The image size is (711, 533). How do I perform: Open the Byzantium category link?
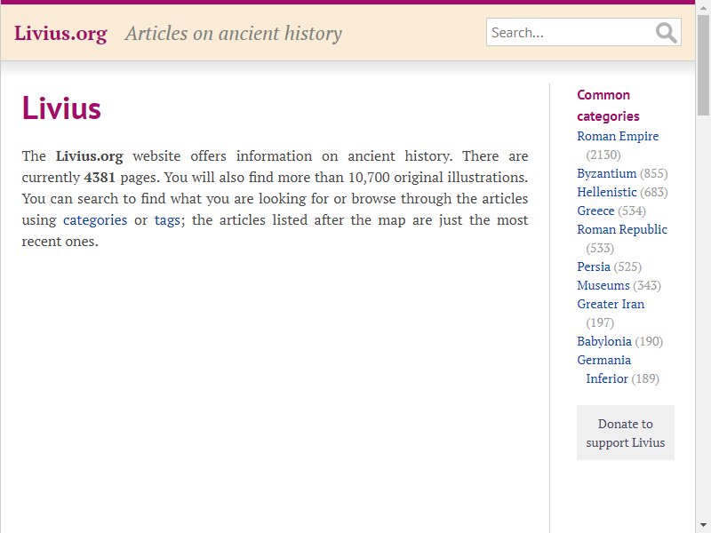(606, 173)
